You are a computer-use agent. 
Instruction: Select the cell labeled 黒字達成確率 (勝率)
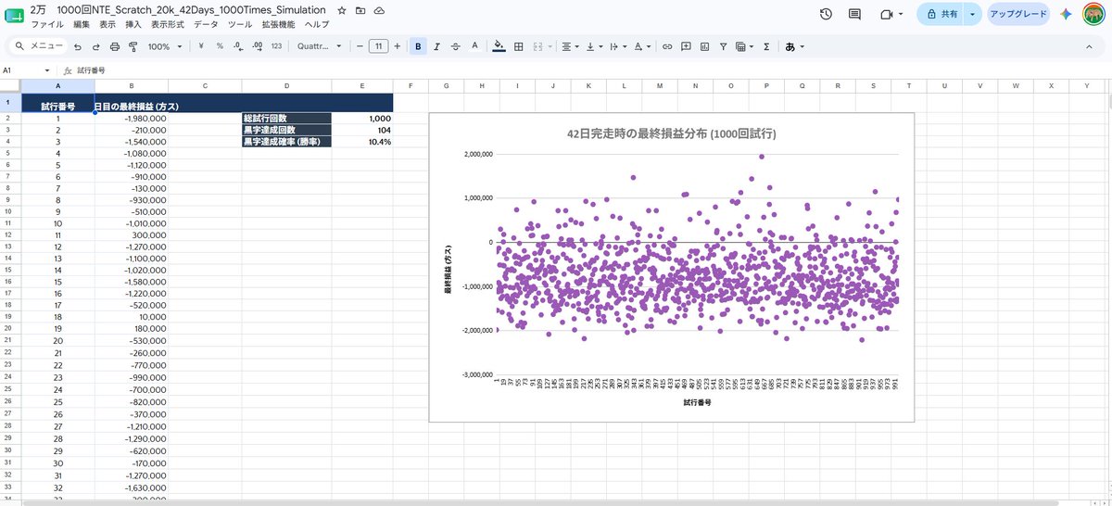[x=286, y=142]
